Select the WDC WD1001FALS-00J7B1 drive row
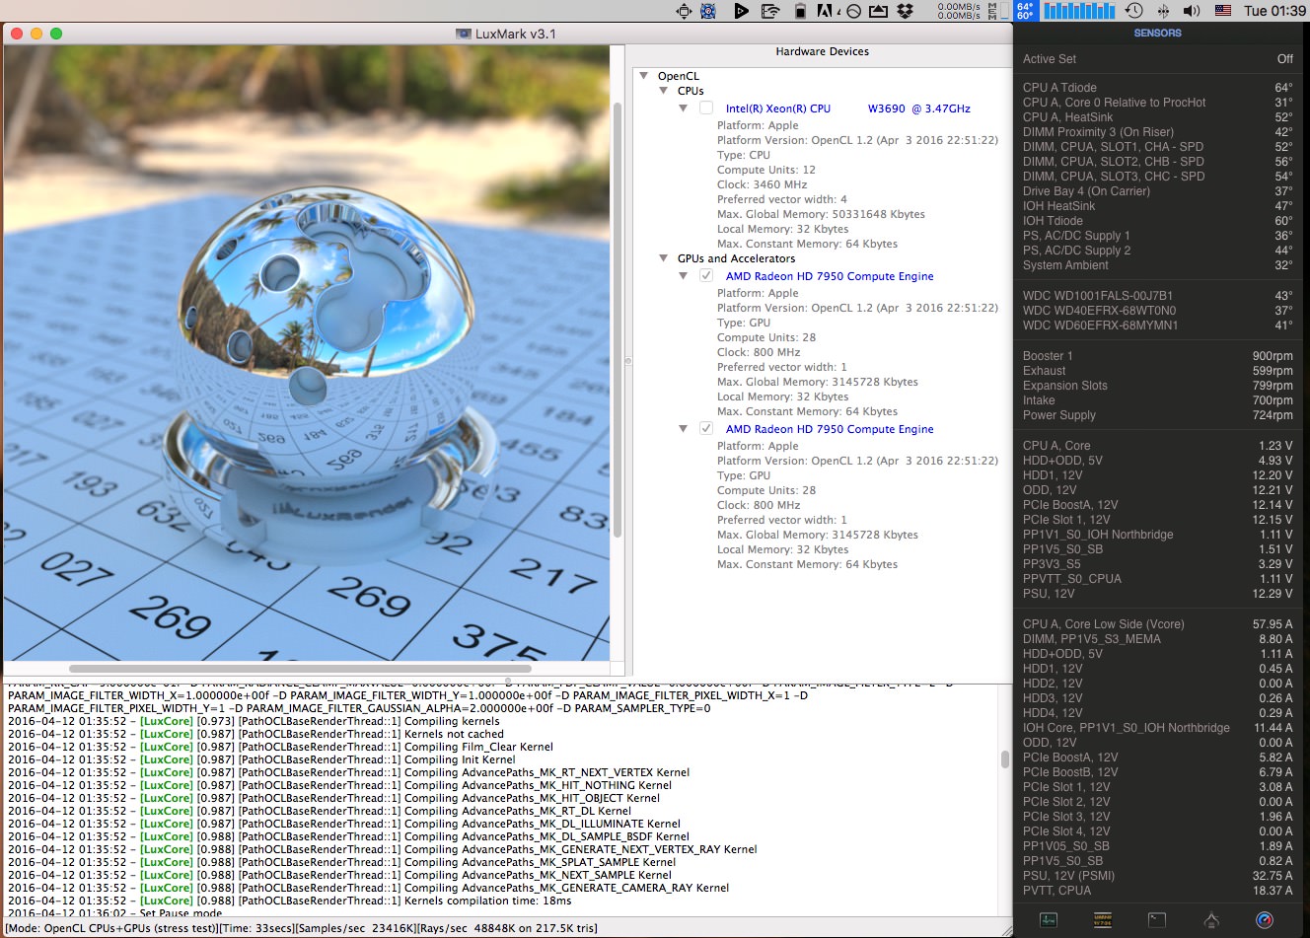This screenshot has height=938, width=1310. coord(1157,296)
